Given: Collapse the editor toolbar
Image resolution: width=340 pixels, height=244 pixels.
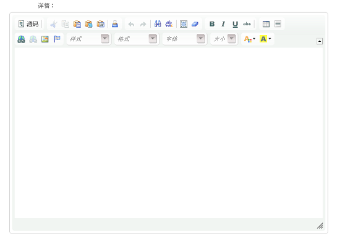Looking at the screenshot, I should coord(320,41).
